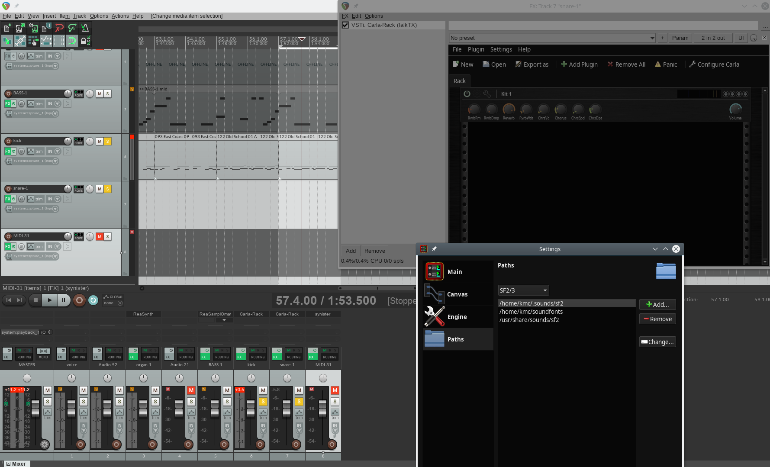Open the SF2/3 path type dropdown
The image size is (770, 467).
tap(523, 290)
